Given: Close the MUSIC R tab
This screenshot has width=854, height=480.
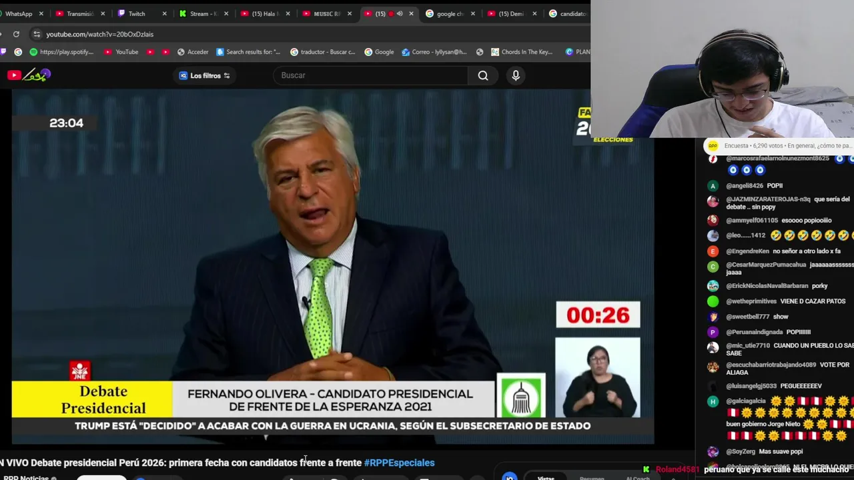Looking at the screenshot, I should (350, 13).
